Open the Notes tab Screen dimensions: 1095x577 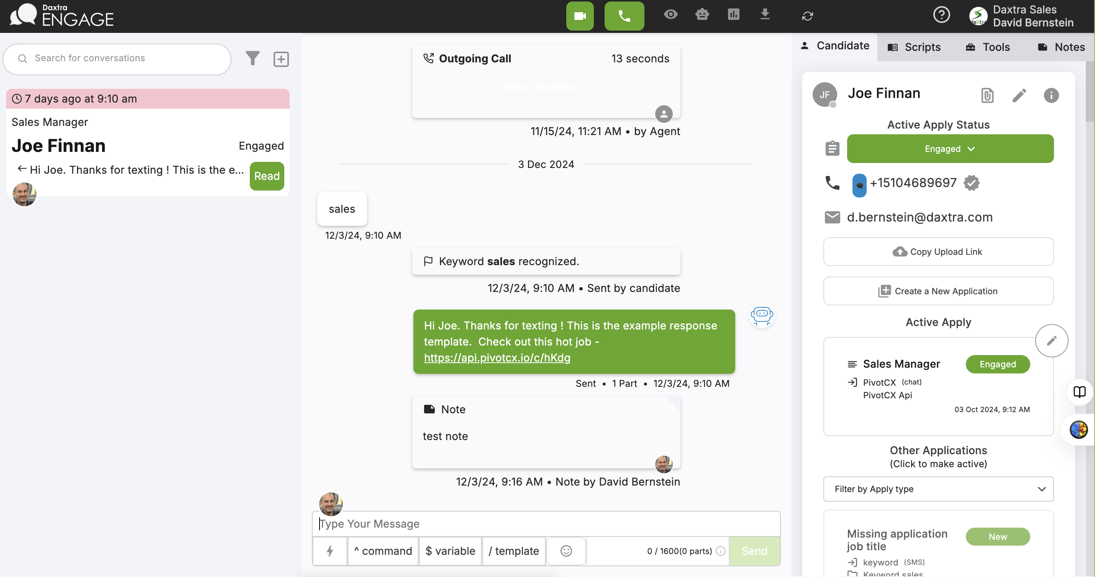(1061, 47)
